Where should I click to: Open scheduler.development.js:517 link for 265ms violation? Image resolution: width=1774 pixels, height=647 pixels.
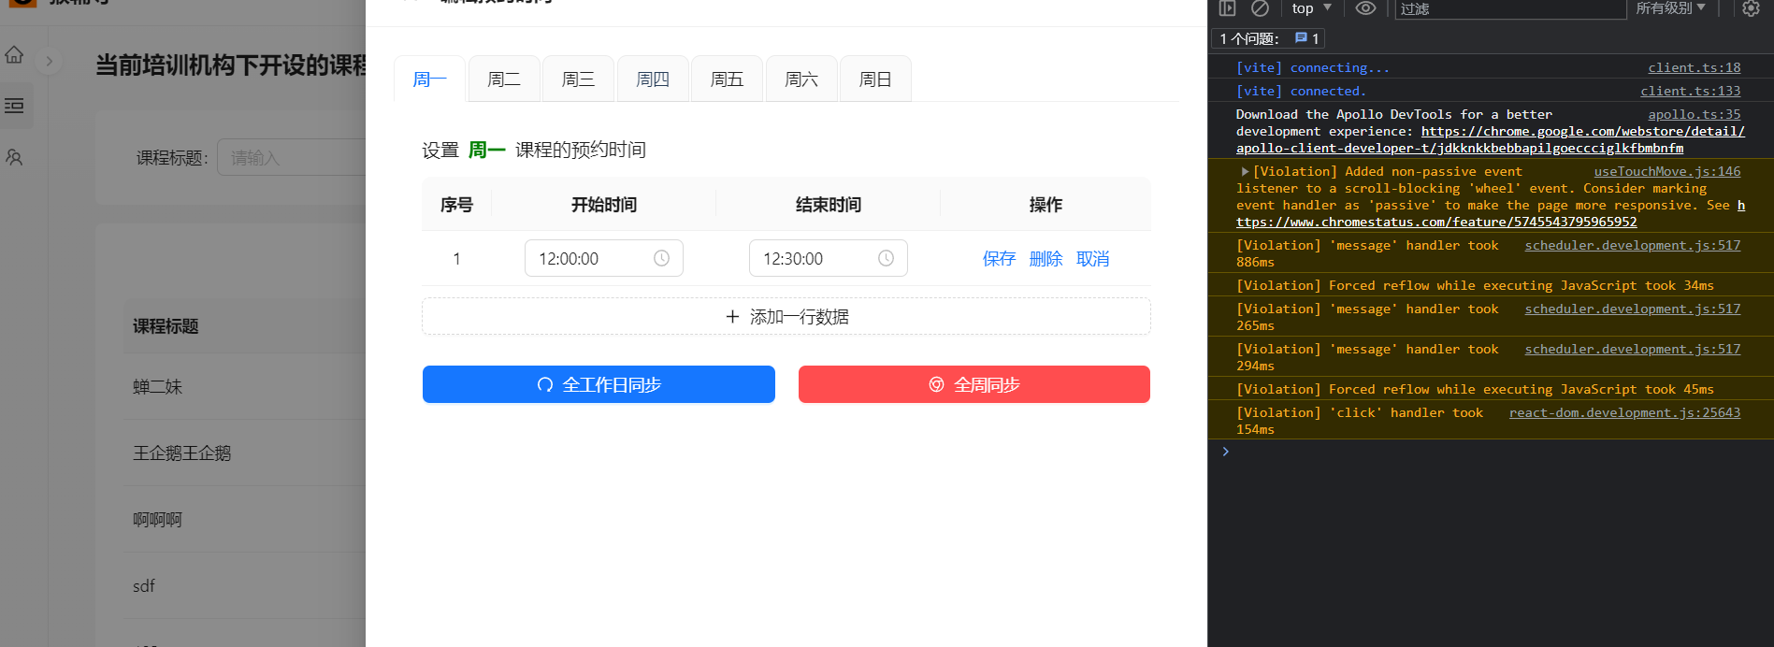click(x=1633, y=309)
